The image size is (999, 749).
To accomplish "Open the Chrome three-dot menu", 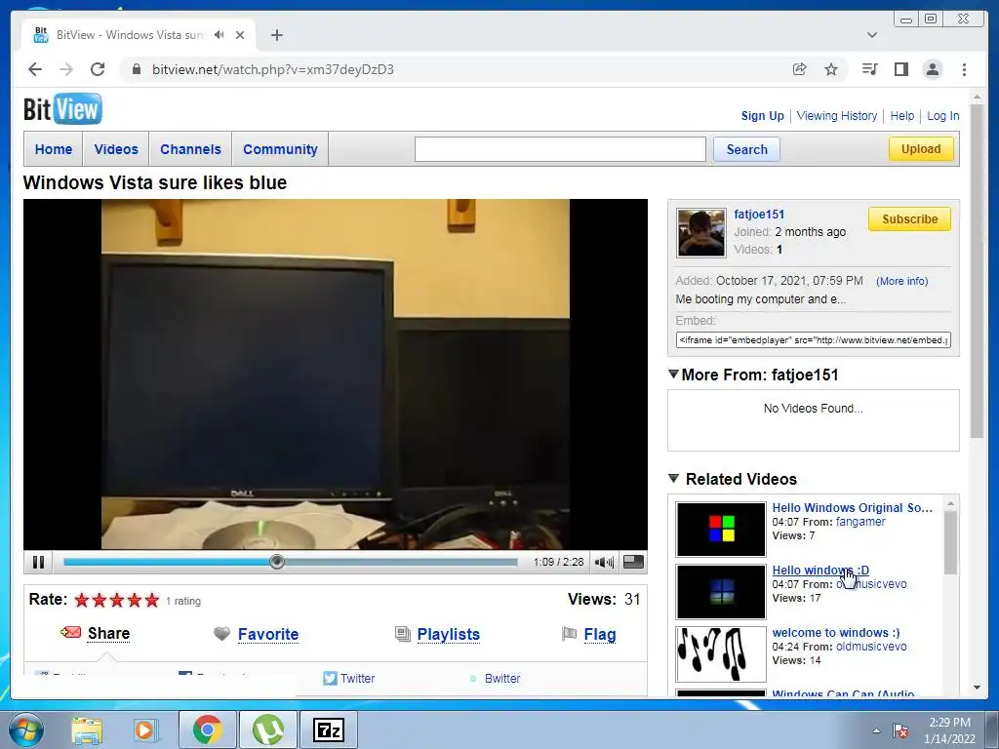I will 964,69.
